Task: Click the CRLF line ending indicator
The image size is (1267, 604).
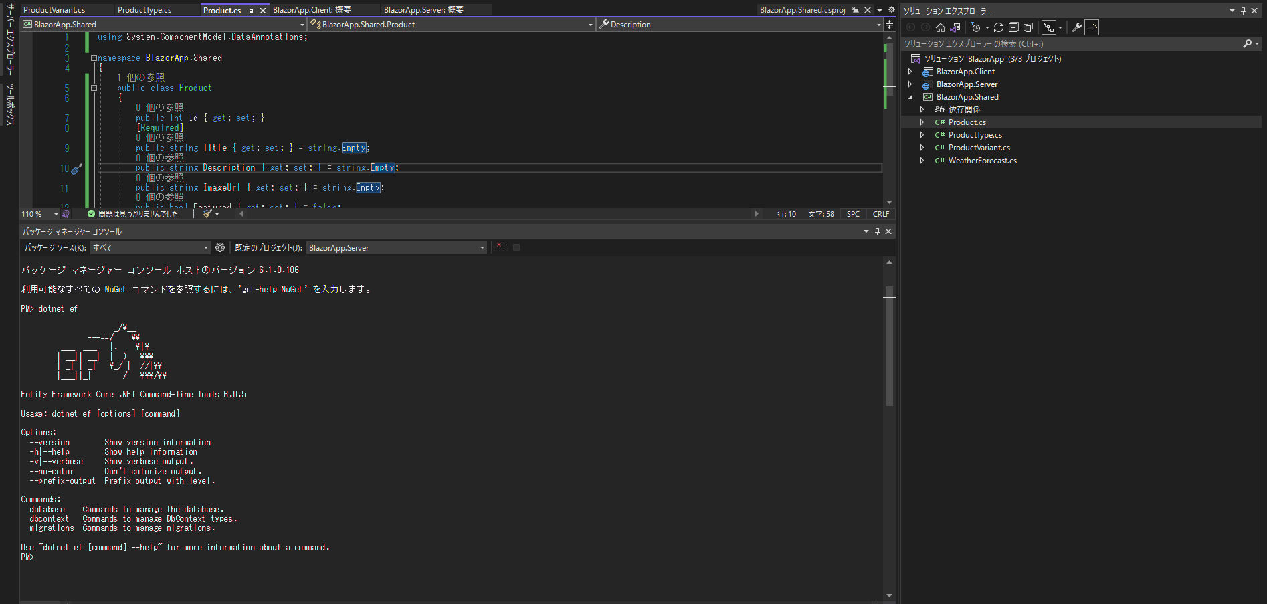Action: point(881,214)
